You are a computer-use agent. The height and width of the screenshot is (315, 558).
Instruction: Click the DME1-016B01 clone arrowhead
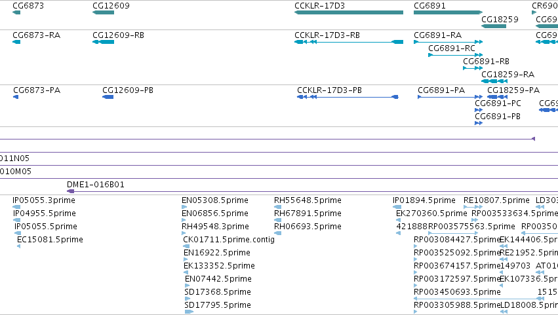click(70, 191)
